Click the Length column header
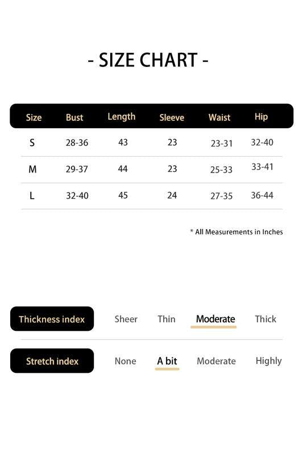Viewport: 303px width, 454px height. click(122, 117)
